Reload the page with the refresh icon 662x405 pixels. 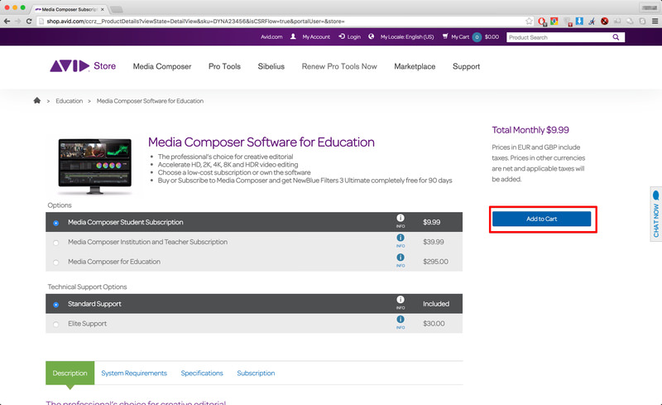[29, 21]
